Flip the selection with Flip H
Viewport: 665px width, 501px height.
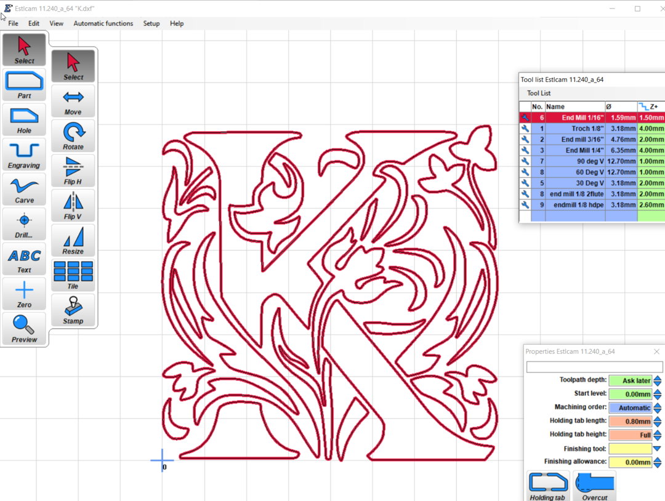pyautogui.click(x=73, y=170)
